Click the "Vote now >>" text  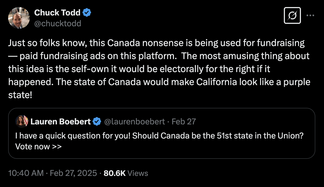point(38,147)
